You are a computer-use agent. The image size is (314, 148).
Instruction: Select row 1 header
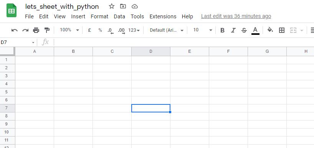(7, 60)
